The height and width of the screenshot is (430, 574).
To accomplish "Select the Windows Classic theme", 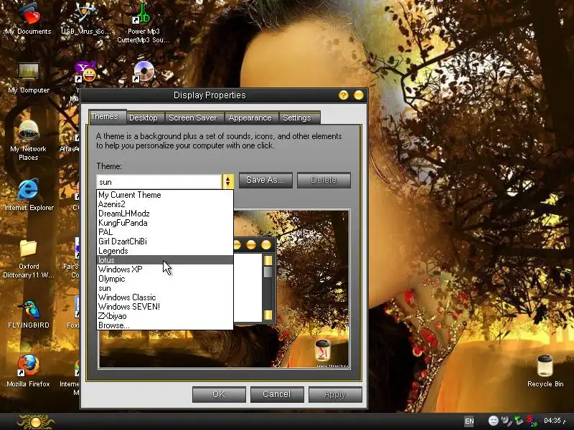I will coord(165,297).
